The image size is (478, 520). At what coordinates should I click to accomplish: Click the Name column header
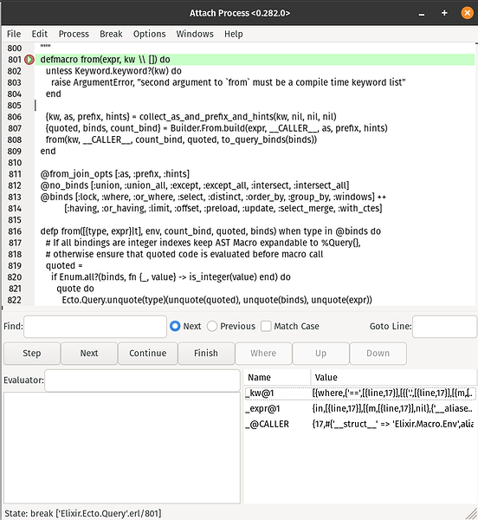(x=277, y=377)
